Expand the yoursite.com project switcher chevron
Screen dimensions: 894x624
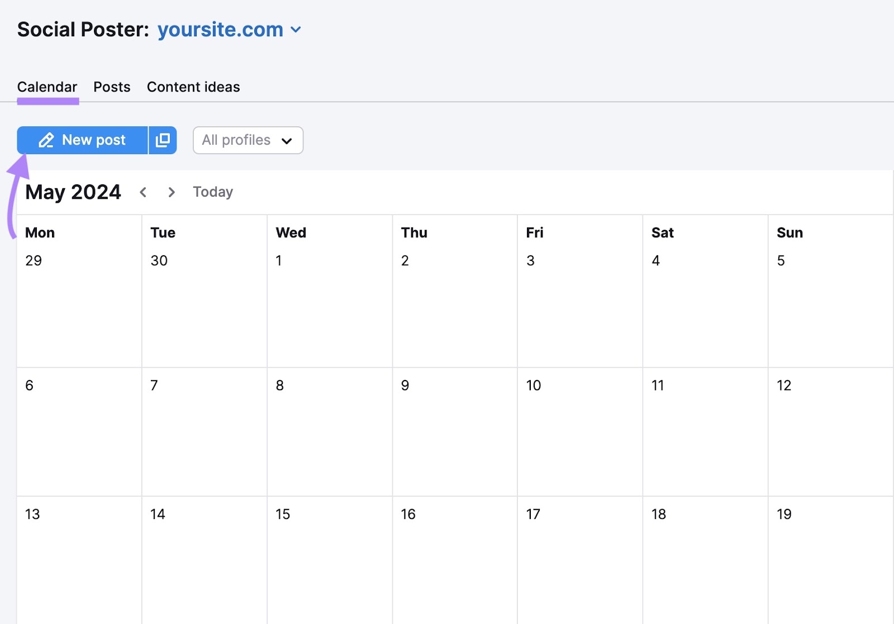tap(297, 30)
